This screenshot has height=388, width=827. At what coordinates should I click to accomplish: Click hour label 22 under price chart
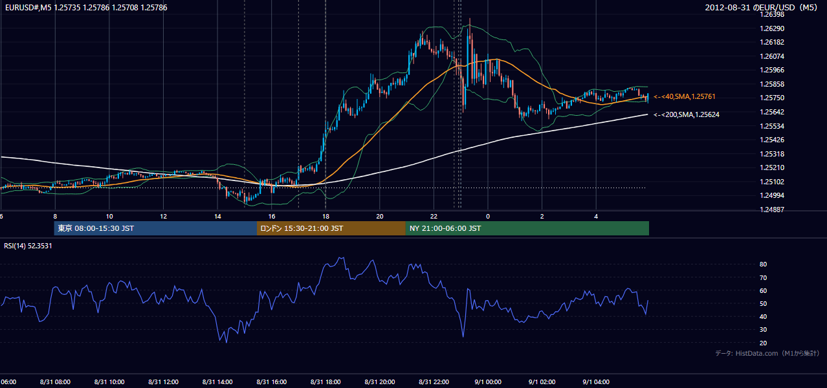(x=434, y=217)
